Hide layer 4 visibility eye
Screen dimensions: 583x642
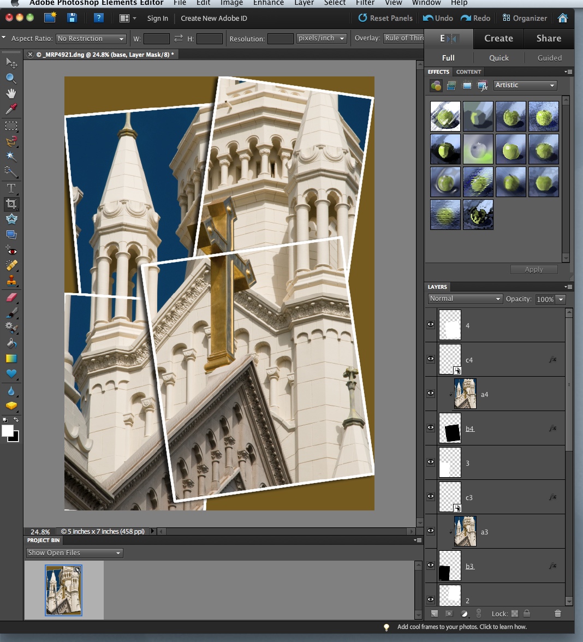pos(431,325)
